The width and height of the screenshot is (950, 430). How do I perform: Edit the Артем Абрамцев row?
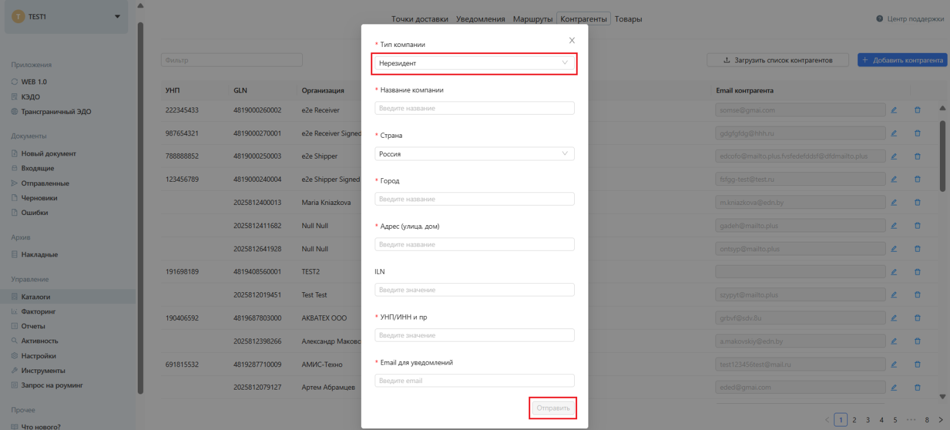894,387
